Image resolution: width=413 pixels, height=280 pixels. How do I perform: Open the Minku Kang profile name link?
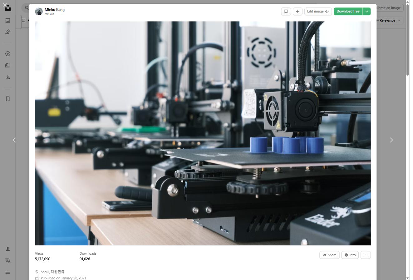(x=55, y=10)
